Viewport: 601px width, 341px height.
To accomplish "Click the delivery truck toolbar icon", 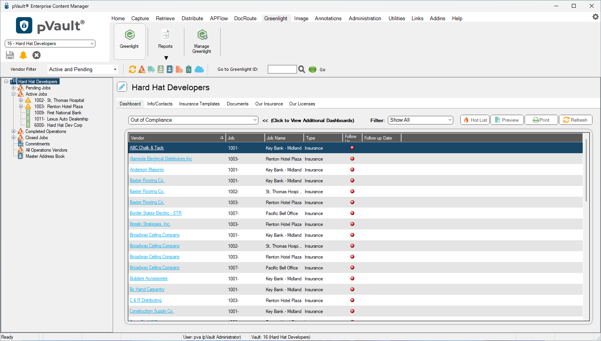I will [151, 69].
